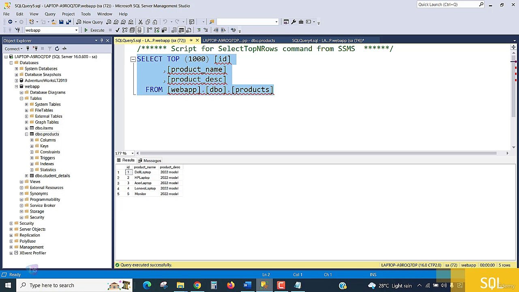Click the Comment out selected lines icon

199,30
